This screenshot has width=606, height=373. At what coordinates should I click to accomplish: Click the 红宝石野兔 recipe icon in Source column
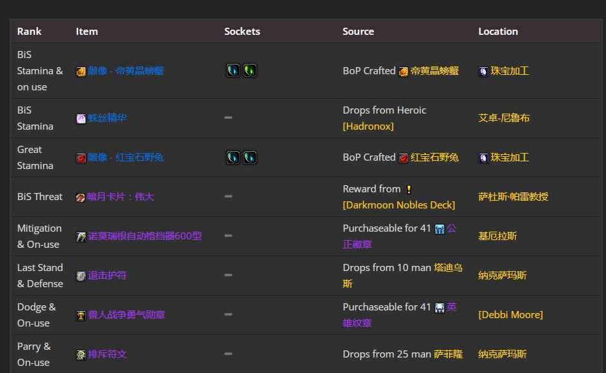tap(403, 158)
